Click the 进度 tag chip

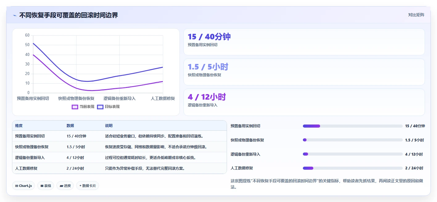point(65,186)
